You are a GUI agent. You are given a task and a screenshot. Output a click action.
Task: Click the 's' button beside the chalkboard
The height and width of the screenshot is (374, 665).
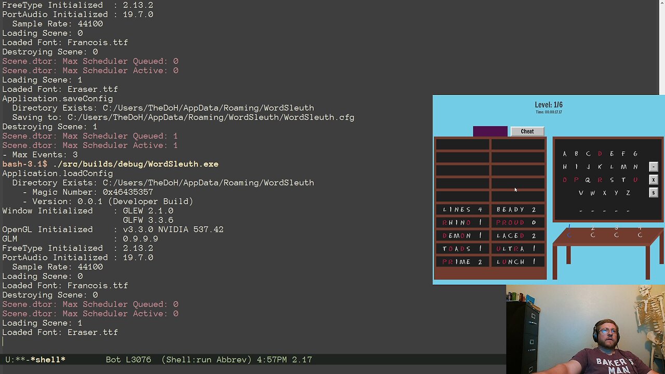654,193
